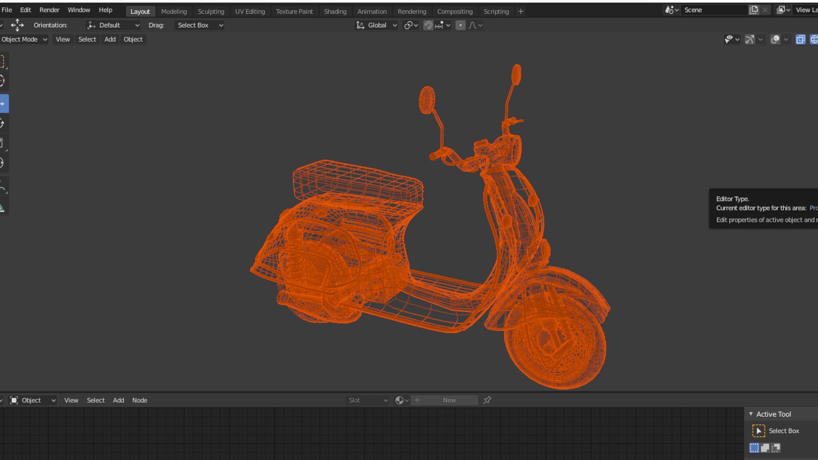Switch to the Modeling workspace tab
818x460 pixels.
pos(174,11)
